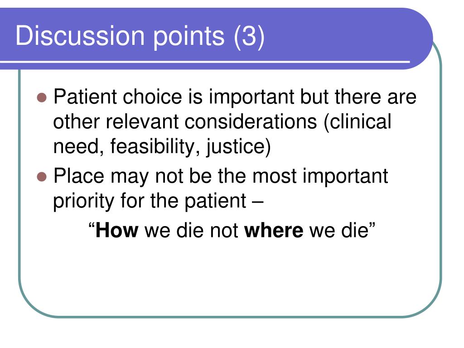
Task: Select the second bullet point marker
Action: (42, 177)
